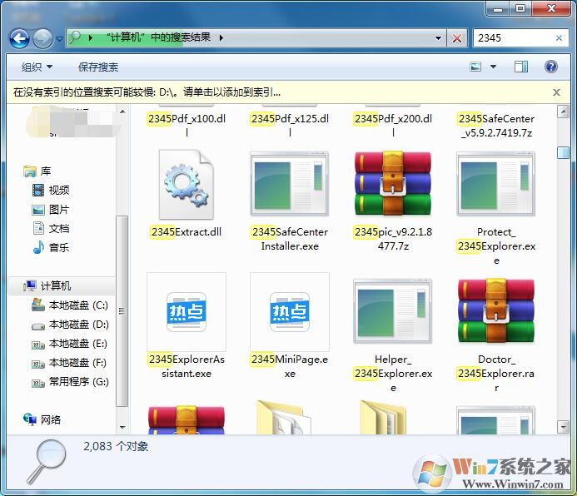The image size is (577, 496).
Task: Click the search magnifier icon in address bar
Action: 75,37
